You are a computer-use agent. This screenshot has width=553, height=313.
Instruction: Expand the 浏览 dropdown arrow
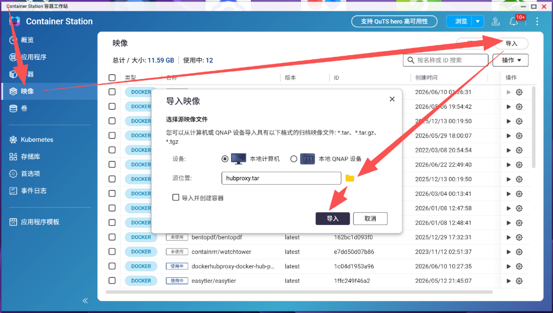coord(478,21)
